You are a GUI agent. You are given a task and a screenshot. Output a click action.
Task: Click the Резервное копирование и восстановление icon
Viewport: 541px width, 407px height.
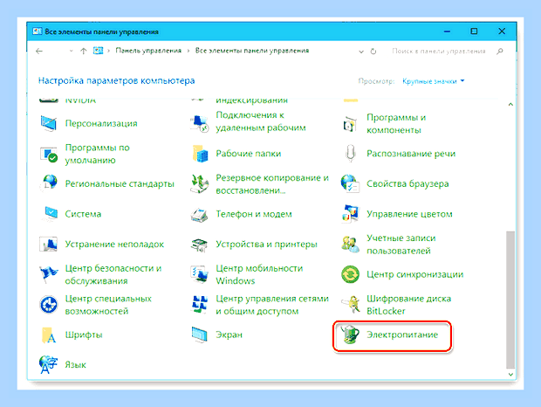click(x=200, y=183)
